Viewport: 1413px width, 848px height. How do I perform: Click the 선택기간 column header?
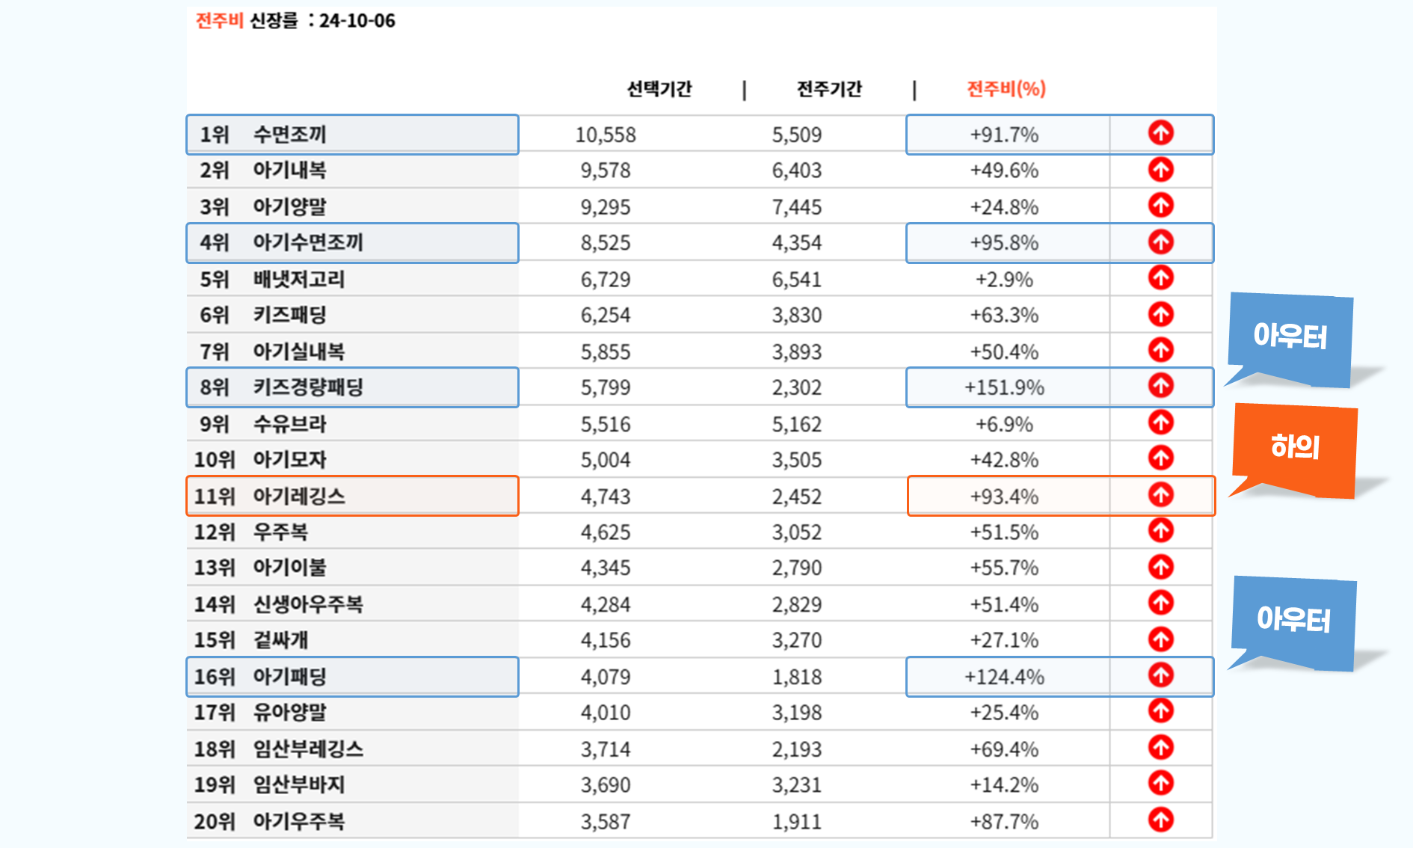659,89
